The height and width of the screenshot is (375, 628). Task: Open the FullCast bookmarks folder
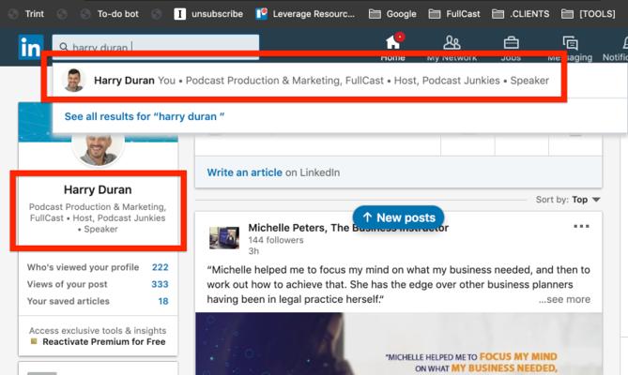[454, 14]
